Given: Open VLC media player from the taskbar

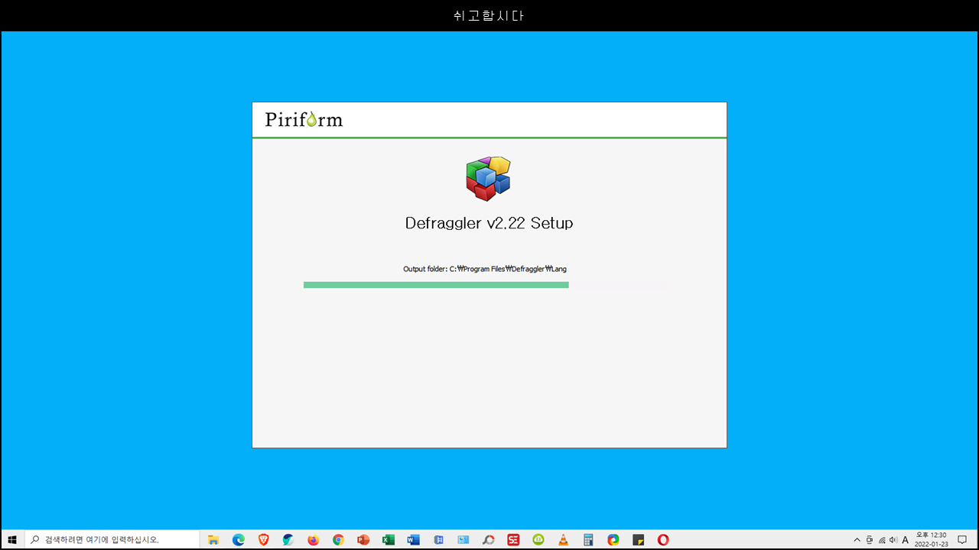Looking at the screenshot, I should pyautogui.click(x=563, y=539).
